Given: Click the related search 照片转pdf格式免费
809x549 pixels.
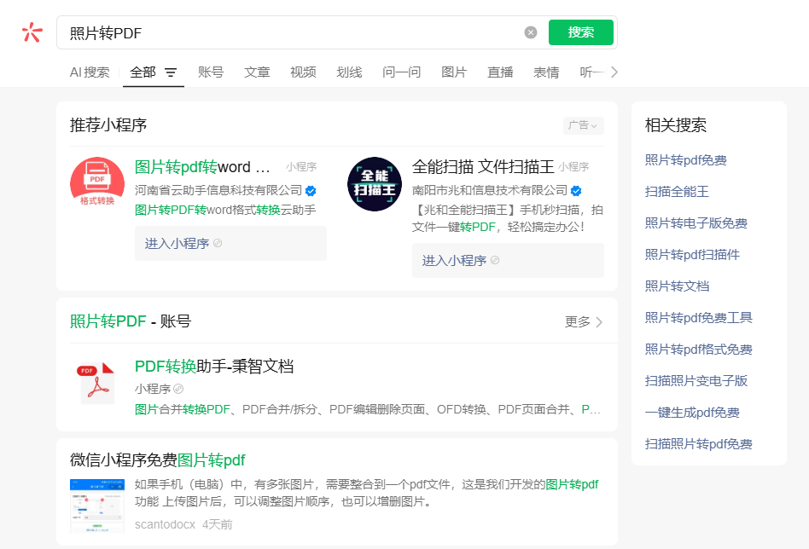Looking at the screenshot, I should pyautogui.click(x=699, y=350).
